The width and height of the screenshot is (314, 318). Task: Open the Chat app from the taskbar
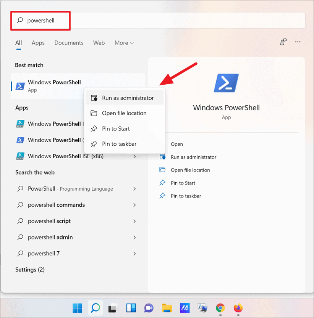(149, 308)
